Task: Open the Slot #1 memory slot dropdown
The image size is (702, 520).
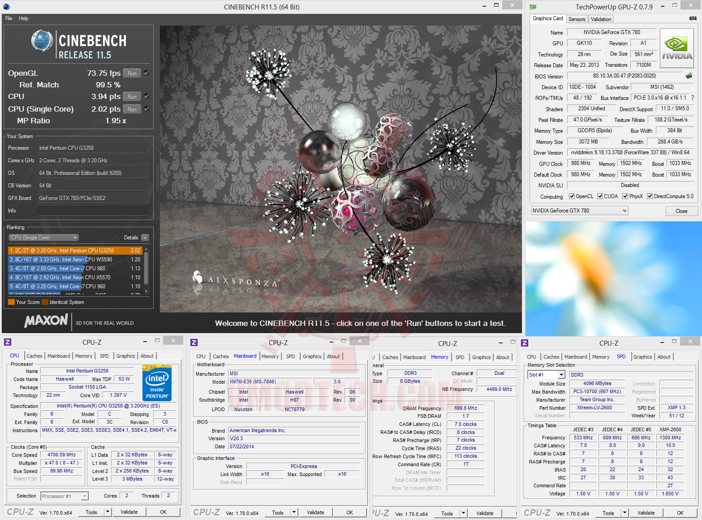Action: coord(546,375)
